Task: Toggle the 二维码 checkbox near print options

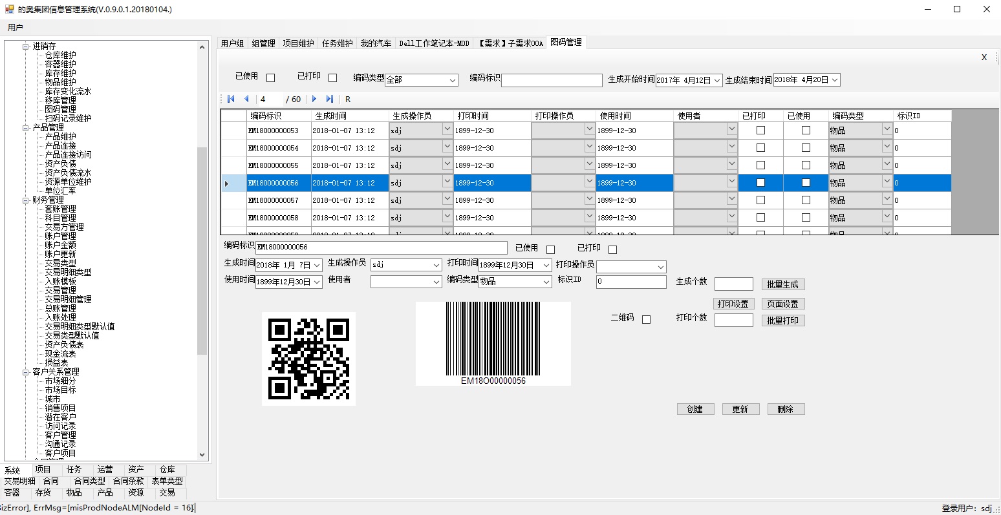Action: (x=645, y=319)
